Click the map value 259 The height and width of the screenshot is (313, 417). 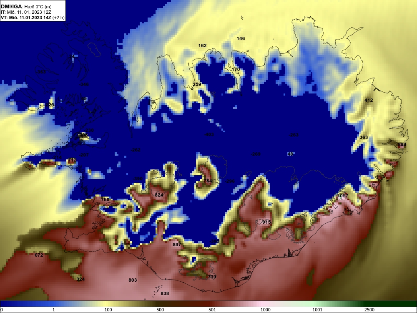[x=197, y=84]
